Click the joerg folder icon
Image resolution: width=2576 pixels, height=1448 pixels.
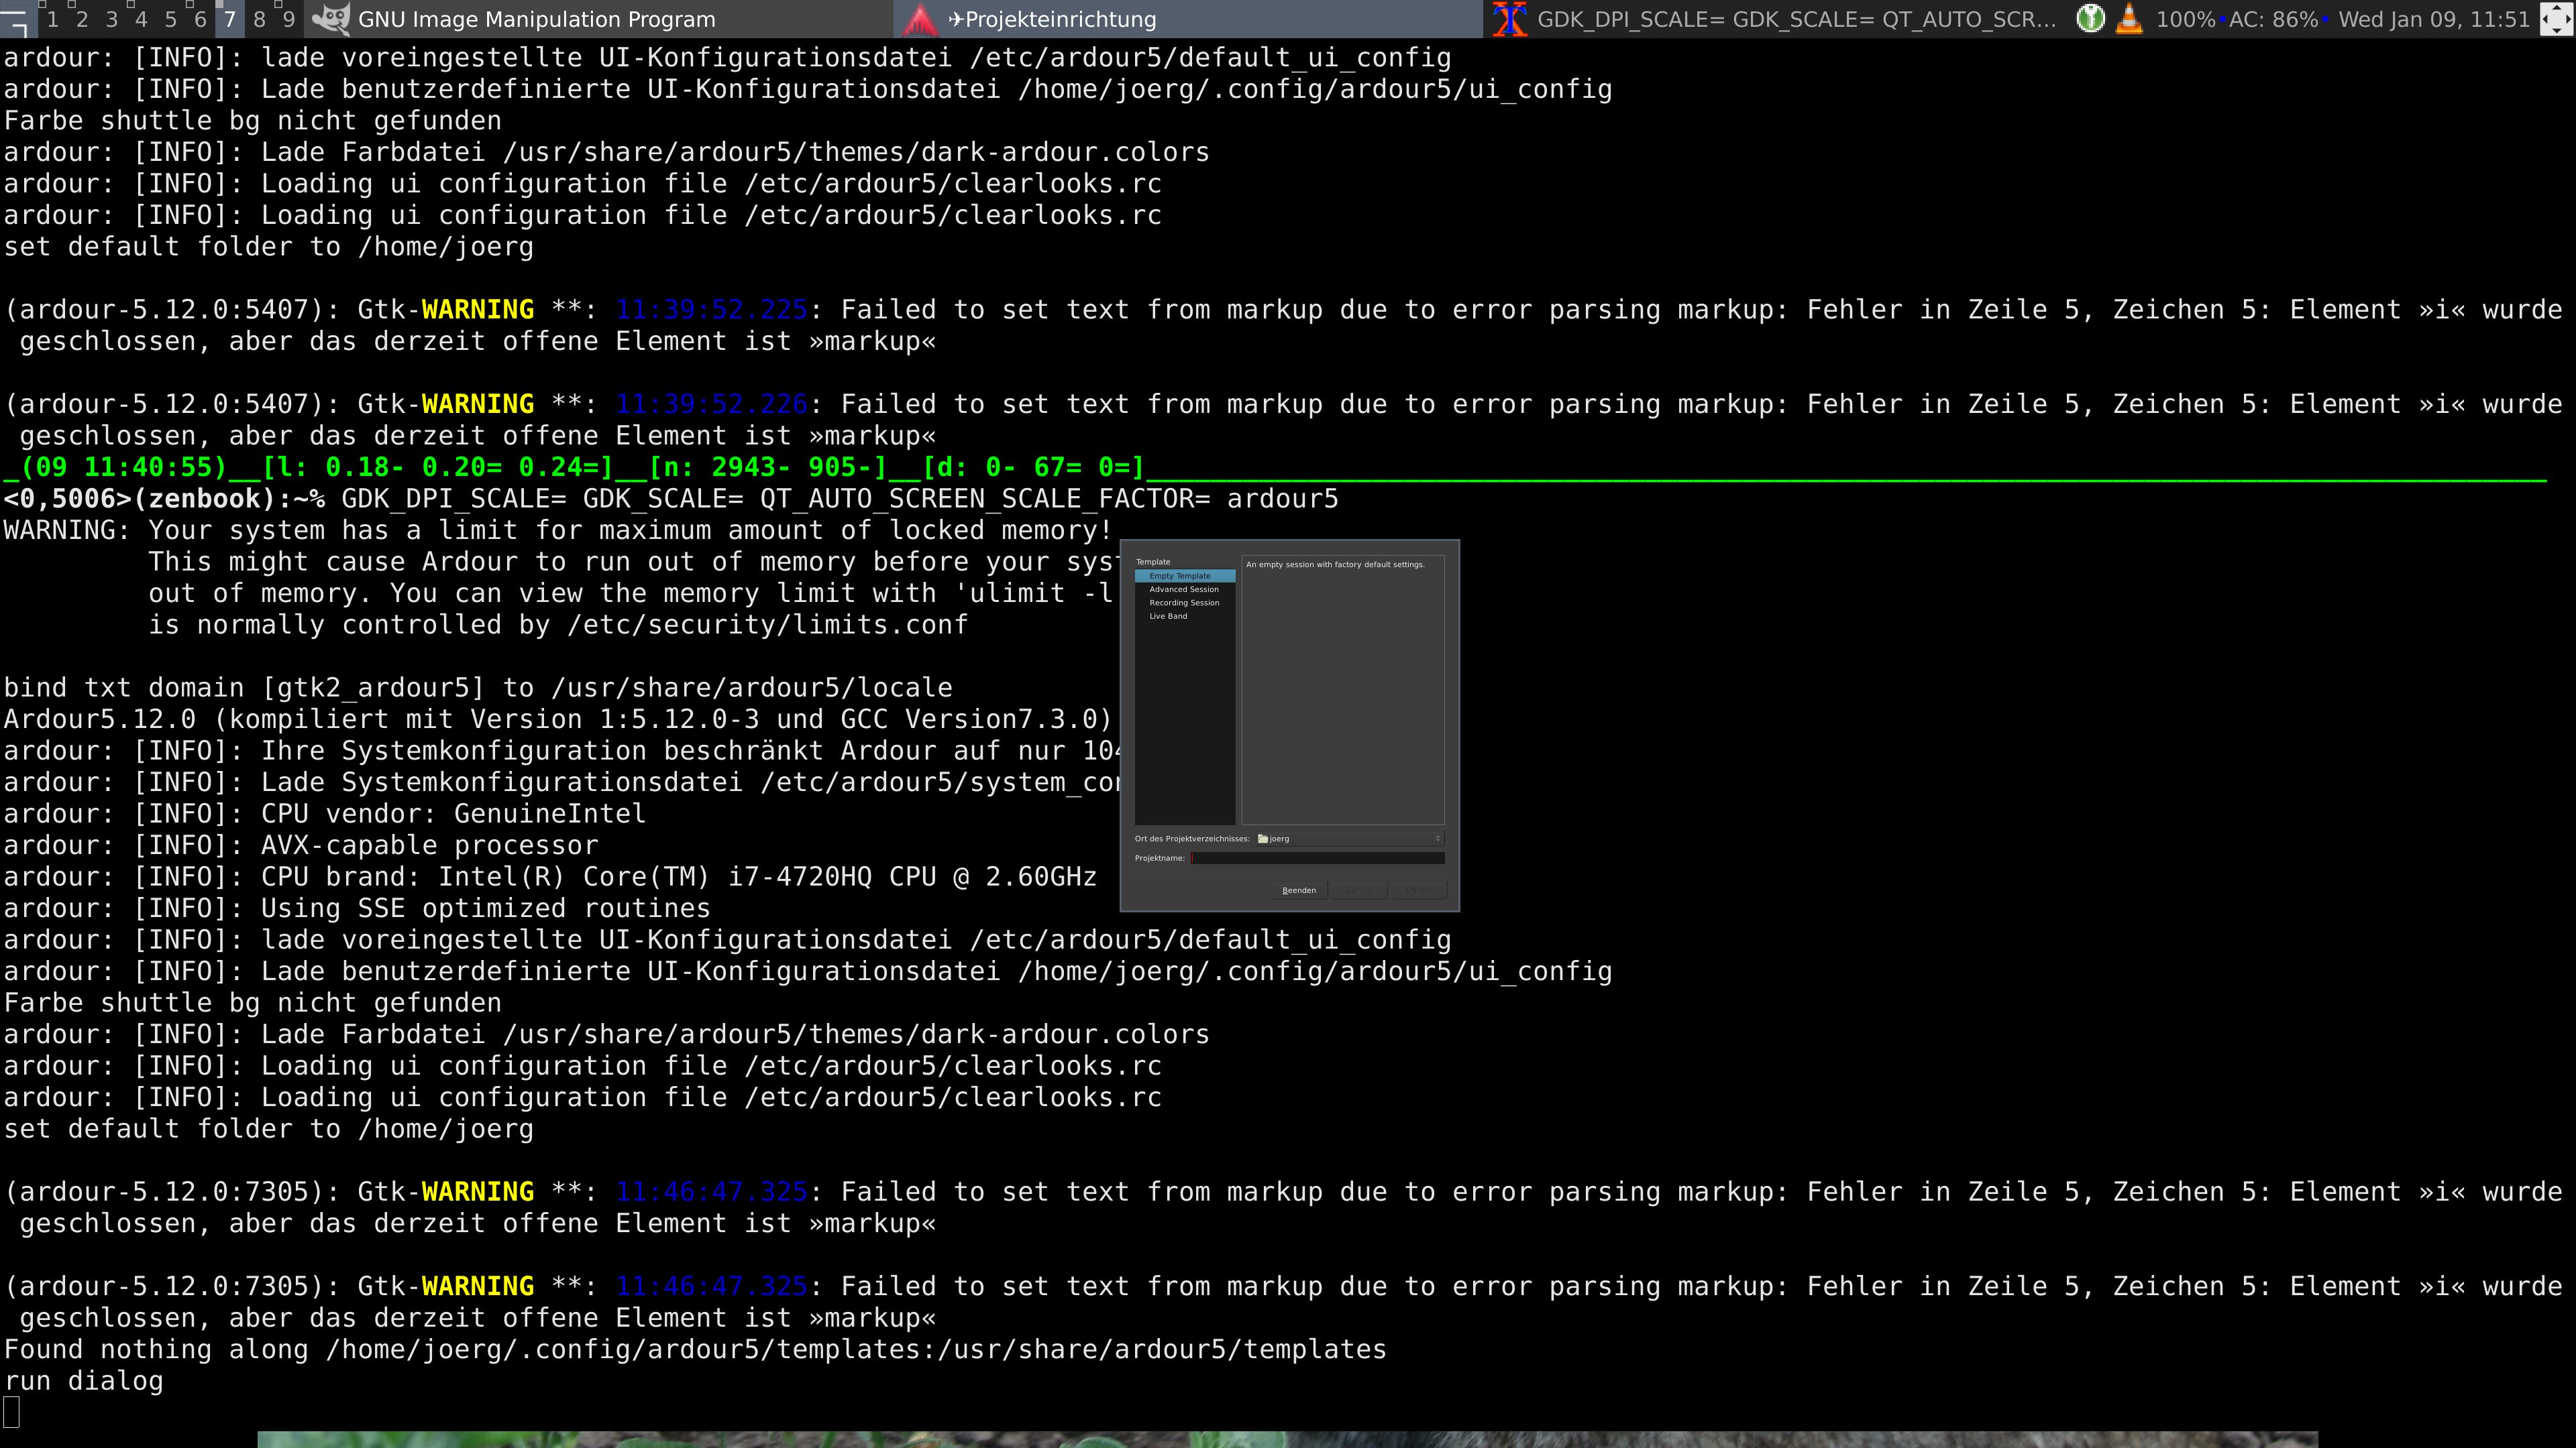1263,839
